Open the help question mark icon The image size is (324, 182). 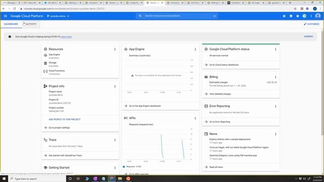[x=298, y=16]
